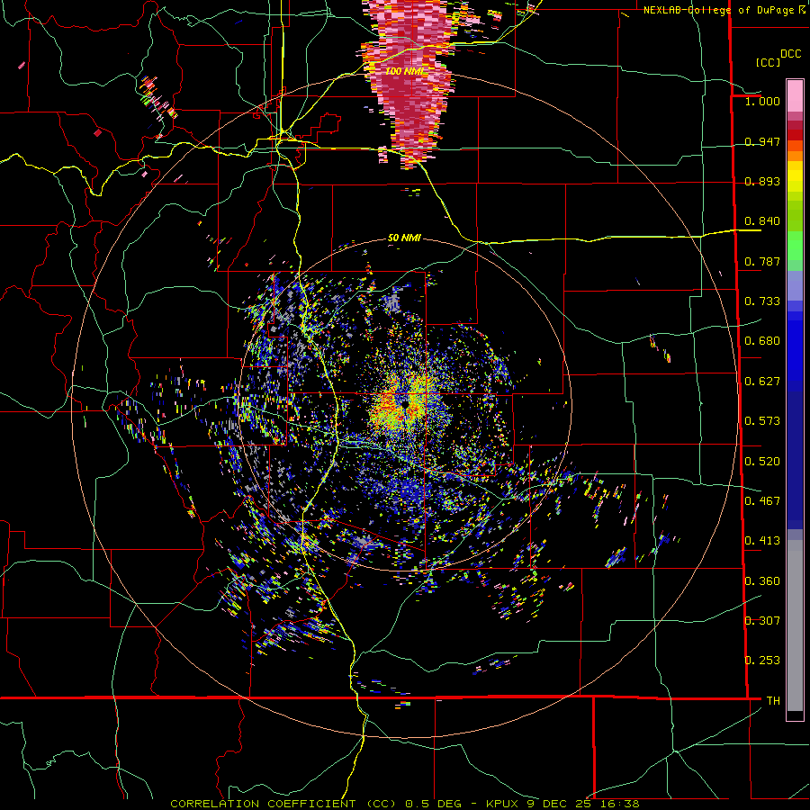Click the 100 NMI range ring label
Image resolution: width=810 pixels, height=810 pixels.
[x=404, y=71]
